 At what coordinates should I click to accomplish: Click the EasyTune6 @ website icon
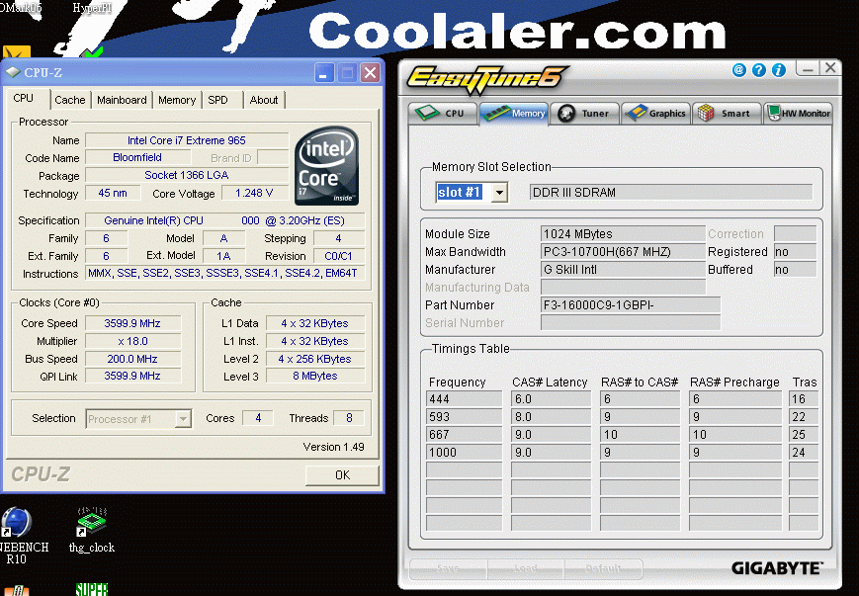(x=739, y=70)
